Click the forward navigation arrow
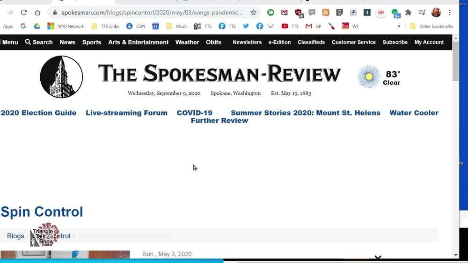The height and width of the screenshot is (263, 468). pos(10,13)
